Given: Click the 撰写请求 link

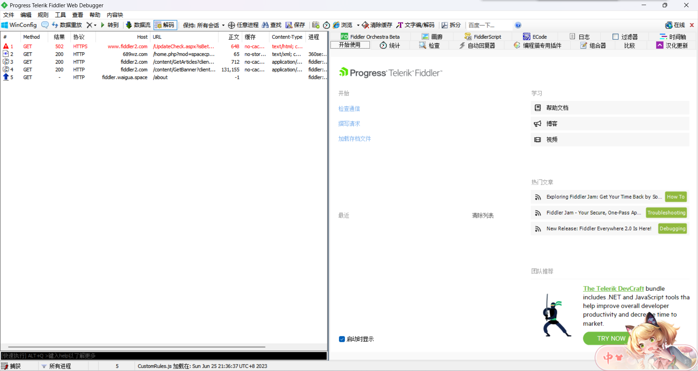Looking at the screenshot, I should pyautogui.click(x=349, y=124).
